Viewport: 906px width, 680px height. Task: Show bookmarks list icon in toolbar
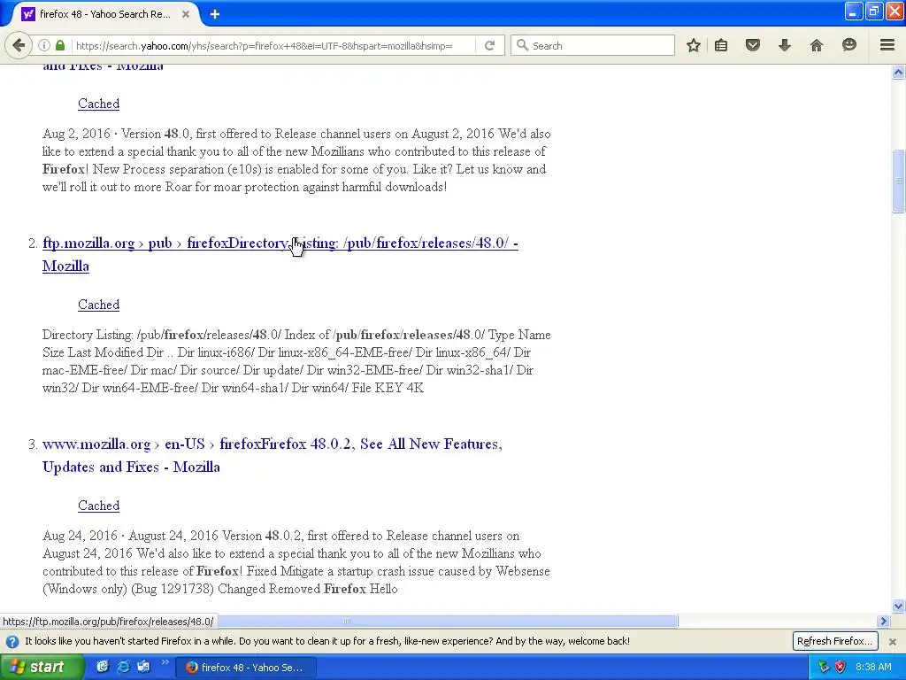click(x=720, y=45)
